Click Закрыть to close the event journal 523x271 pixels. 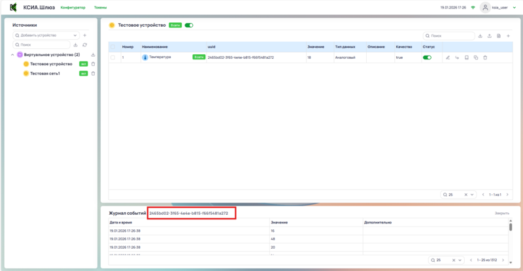point(501,213)
